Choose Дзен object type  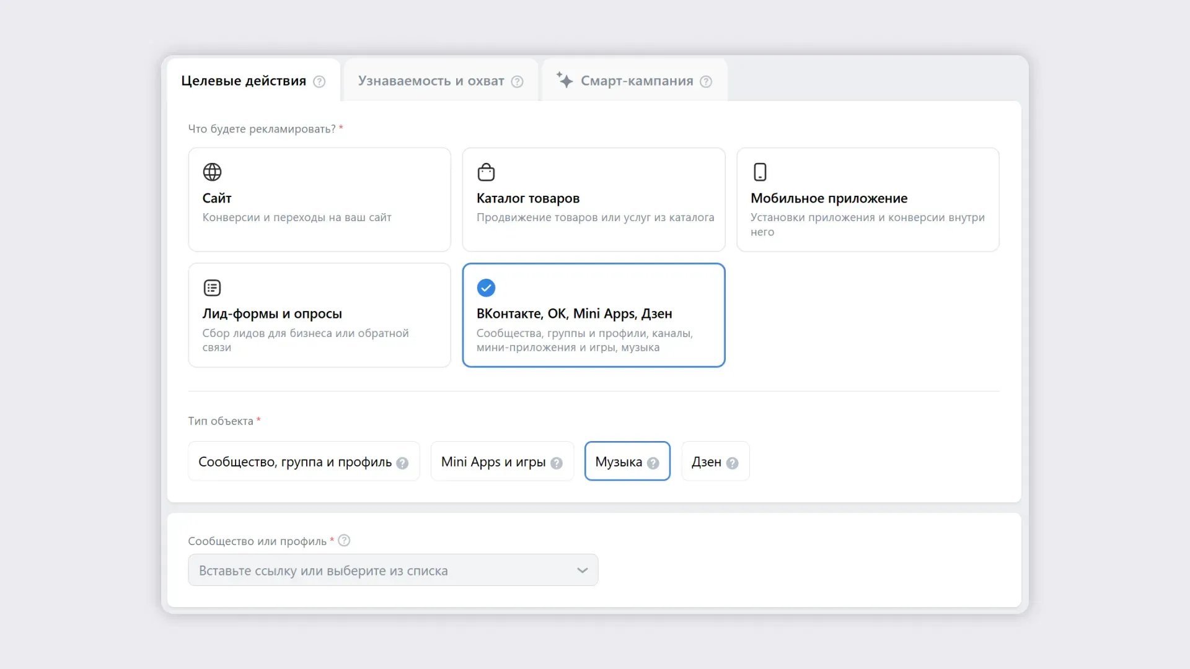tap(706, 462)
